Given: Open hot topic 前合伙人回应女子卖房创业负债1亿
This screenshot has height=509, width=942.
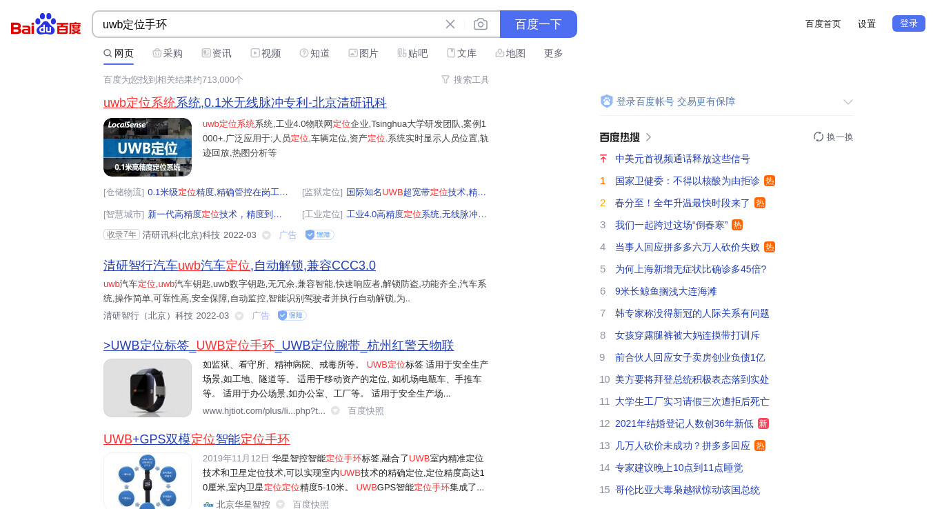Looking at the screenshot, I should coord(690,357).
